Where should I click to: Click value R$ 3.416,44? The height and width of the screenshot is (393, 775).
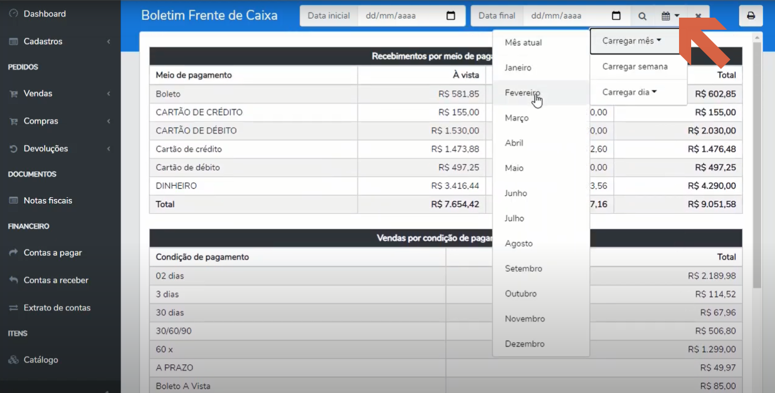point(455,186)
